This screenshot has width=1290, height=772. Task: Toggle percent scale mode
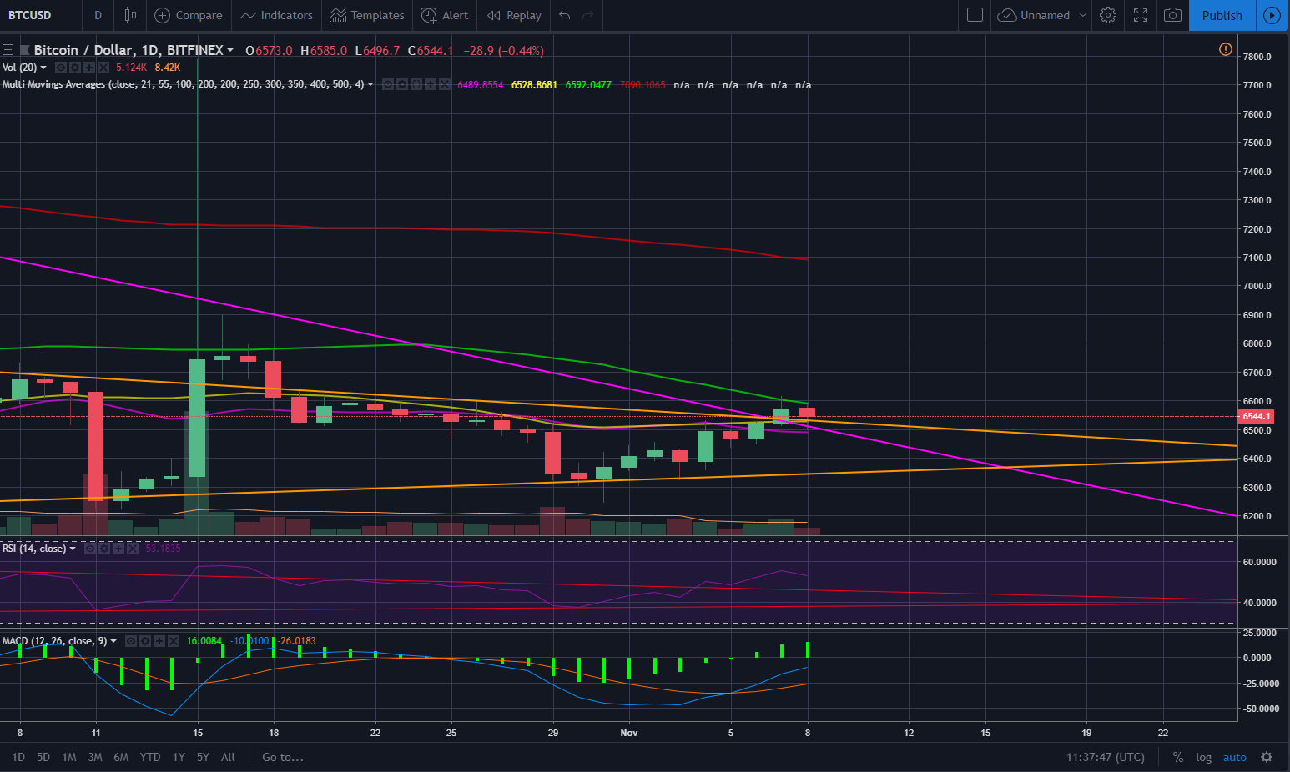coord(1178,757)
